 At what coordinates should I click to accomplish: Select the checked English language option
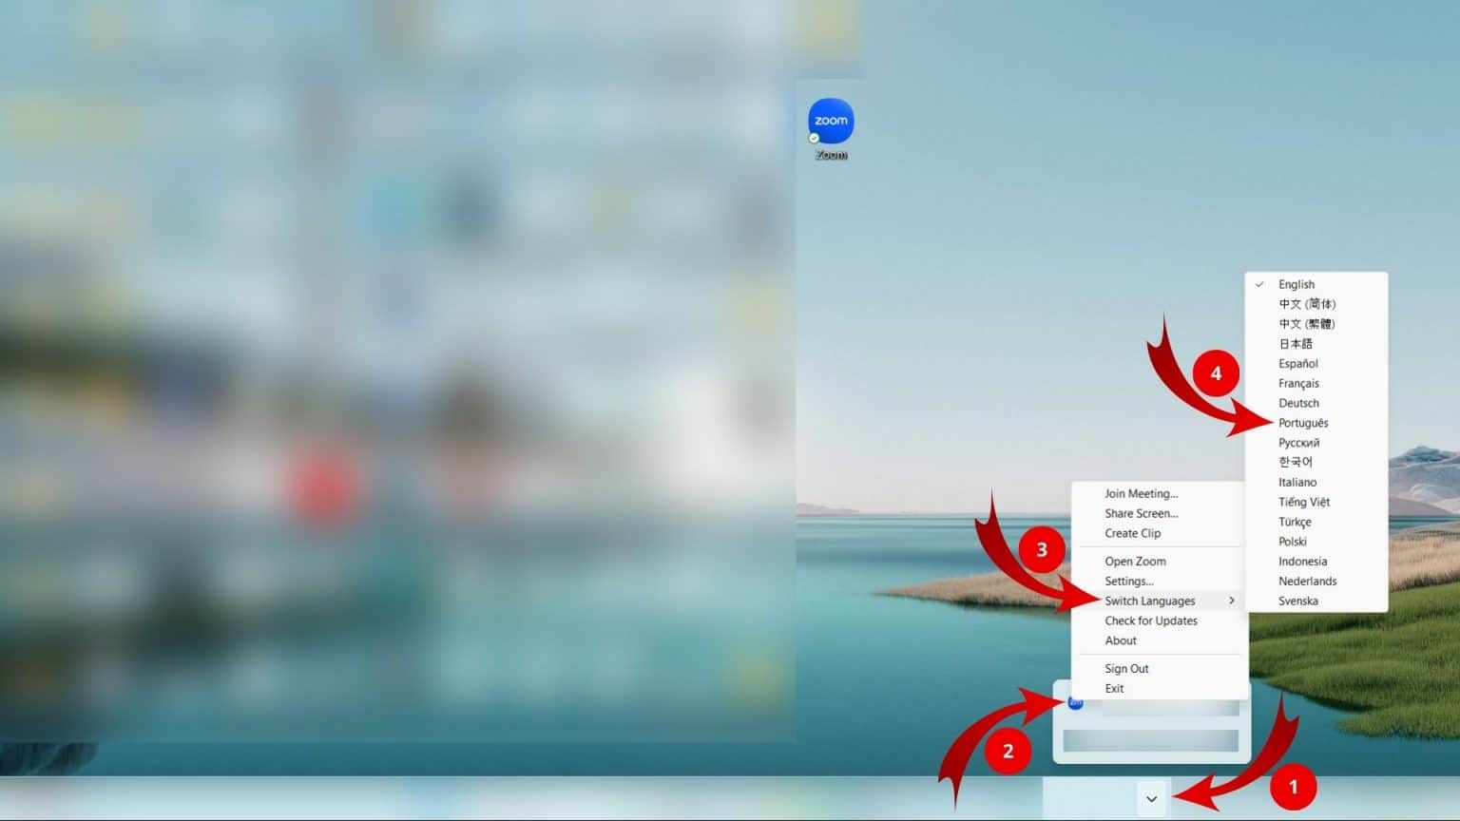(x=1296, y=284)
